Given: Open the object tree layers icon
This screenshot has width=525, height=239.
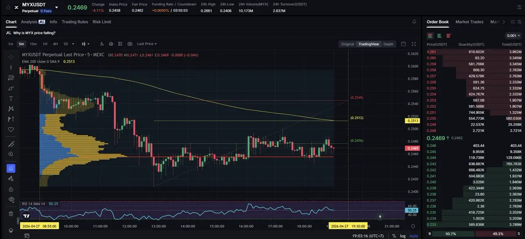Looking at the screenshot, I should [x=10, y=230].
